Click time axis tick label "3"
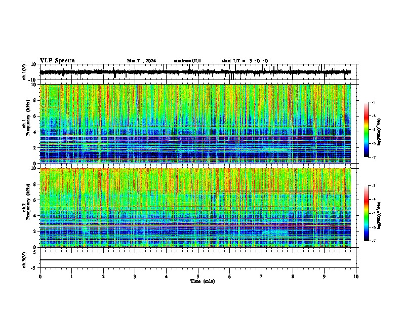The width and height of the screenshot is (401, 310). [135, 277]
